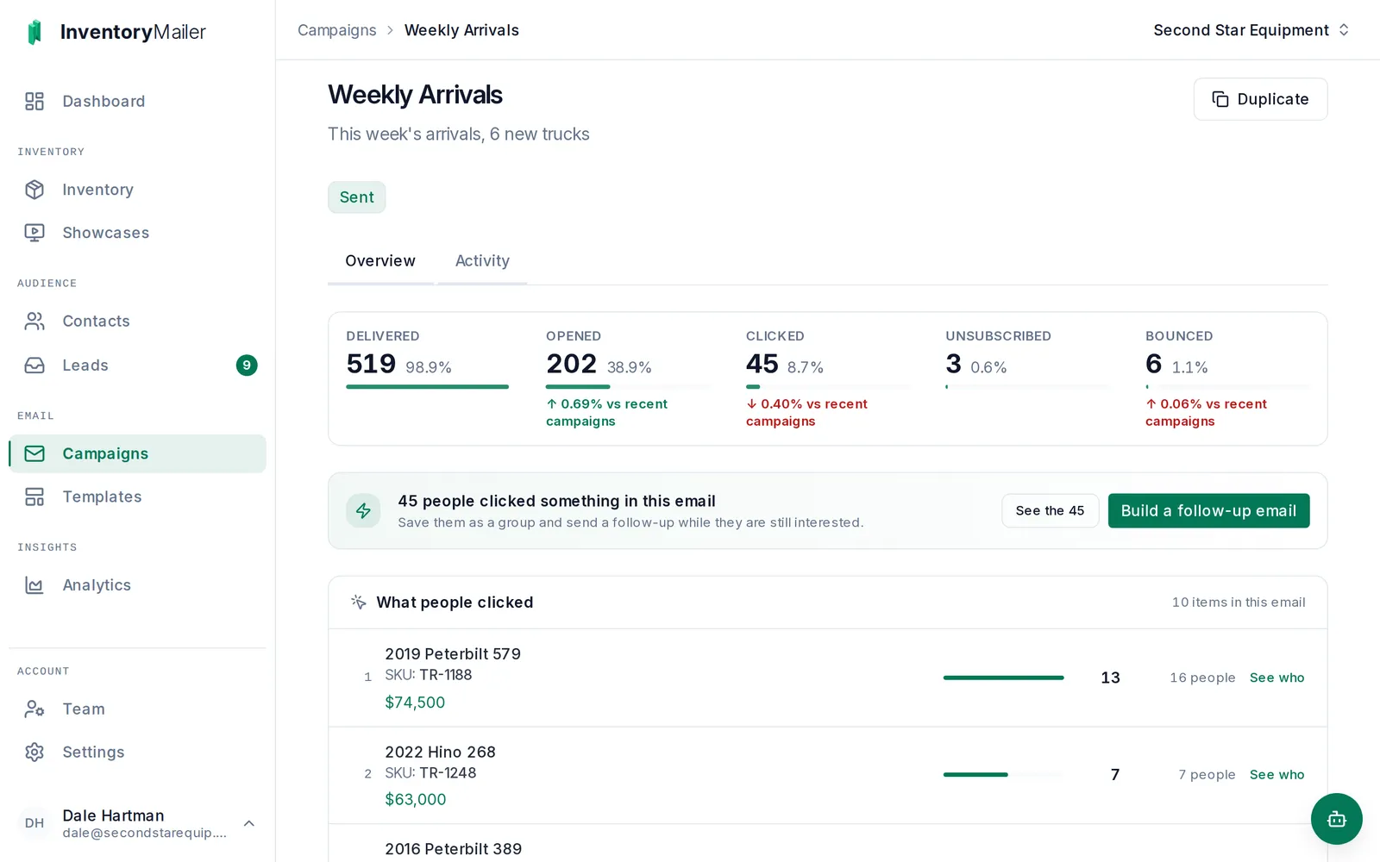Select Campaigns in the sidebar
Viewport: 1380px width, 862px height.
[x=137, y=453]
